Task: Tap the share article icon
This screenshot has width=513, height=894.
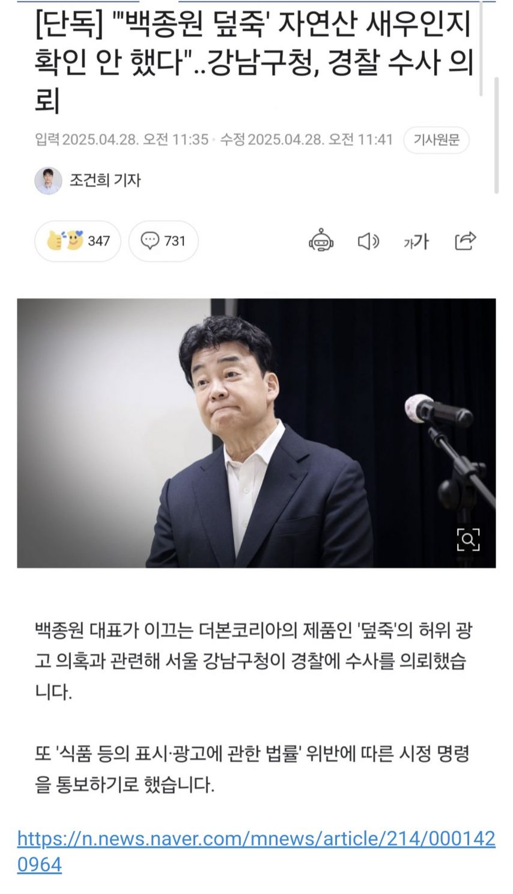Action: pos(465,240)
